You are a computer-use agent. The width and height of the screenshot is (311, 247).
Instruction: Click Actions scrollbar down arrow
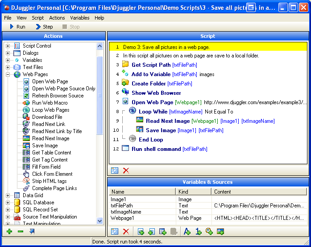pyautogui.click(x=100, y=221)
